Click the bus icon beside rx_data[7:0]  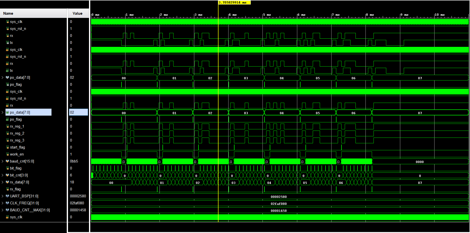[x=7, y=182]
